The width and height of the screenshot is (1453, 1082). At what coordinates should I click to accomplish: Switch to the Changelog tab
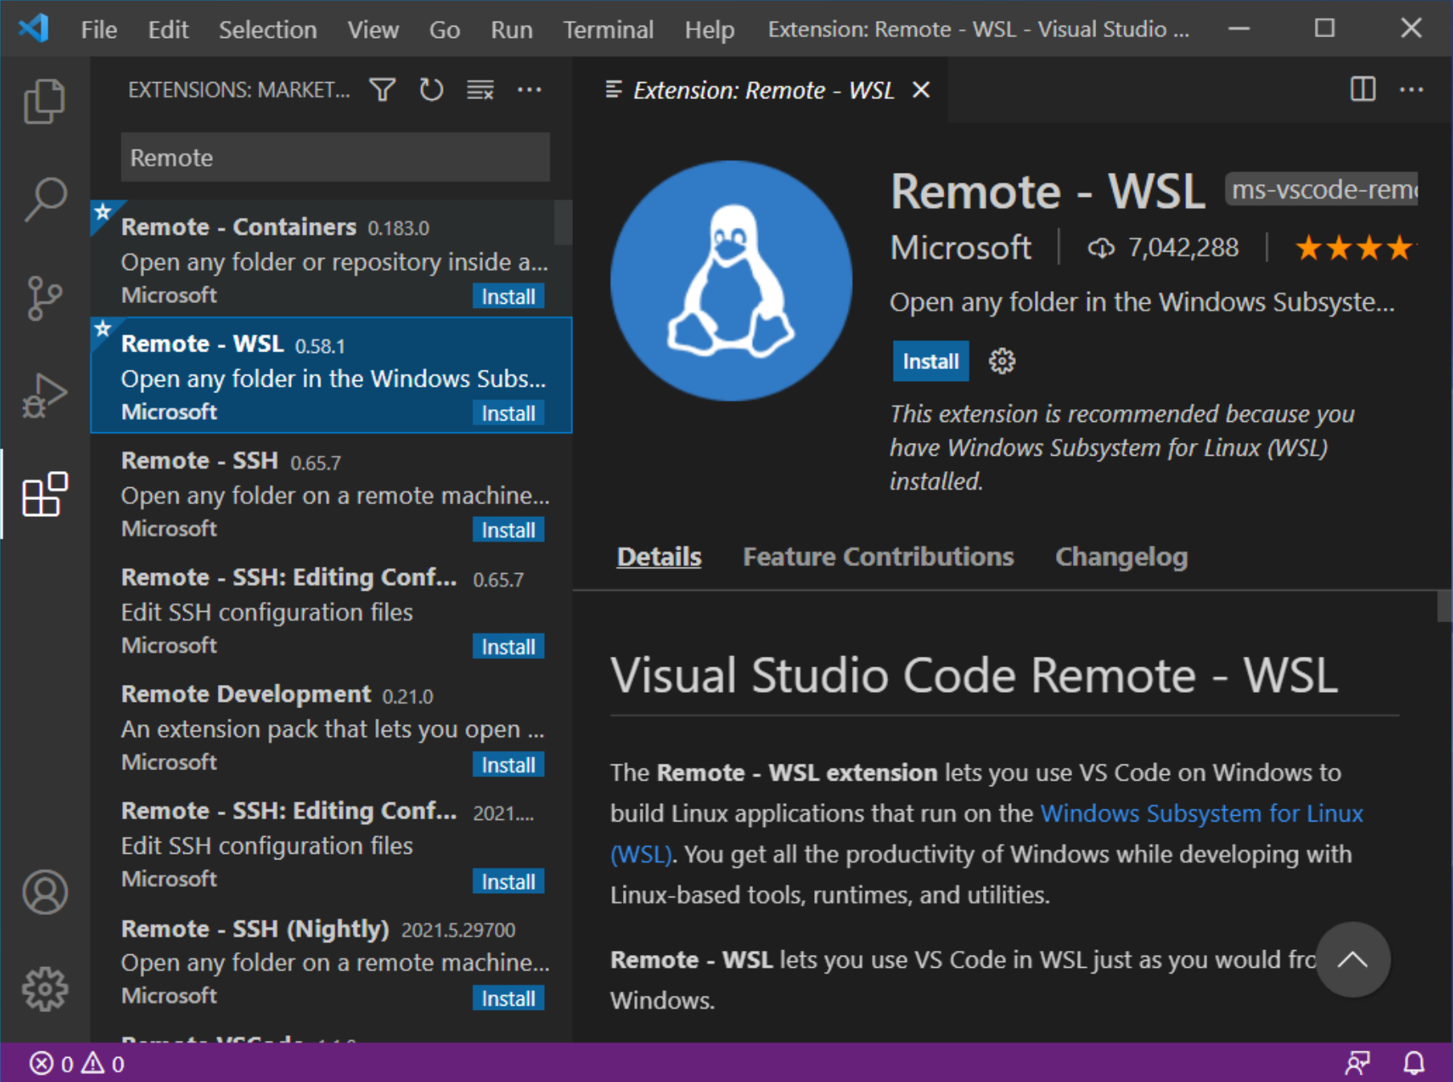pos(1120,556)
